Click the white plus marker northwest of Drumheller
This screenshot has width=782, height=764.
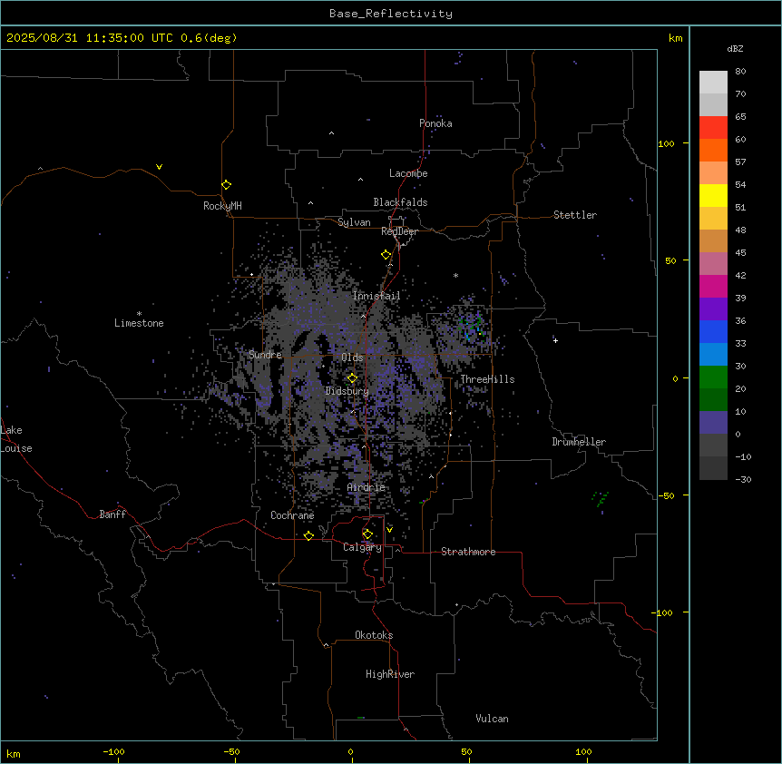point(555,340)
